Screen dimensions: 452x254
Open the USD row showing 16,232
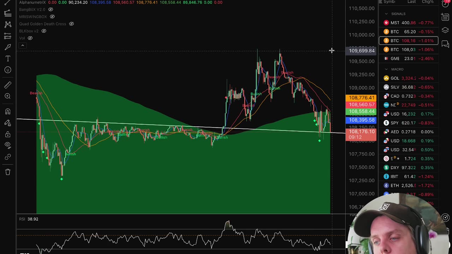click(x=409, y=114)
